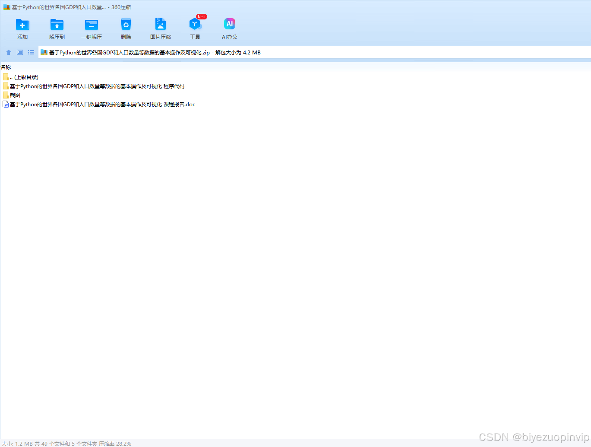This screenshot has height=447, width=591.
Task: Click the 一键解压 (One-click extract) icon
Action: [92, 29]
